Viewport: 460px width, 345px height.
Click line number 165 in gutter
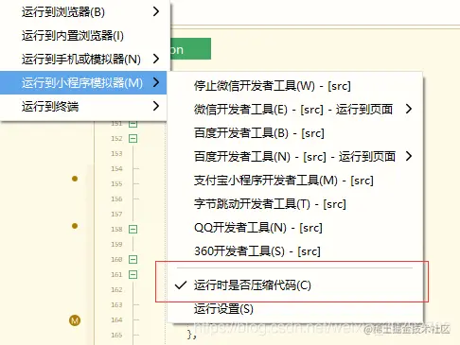click(116, 335)
